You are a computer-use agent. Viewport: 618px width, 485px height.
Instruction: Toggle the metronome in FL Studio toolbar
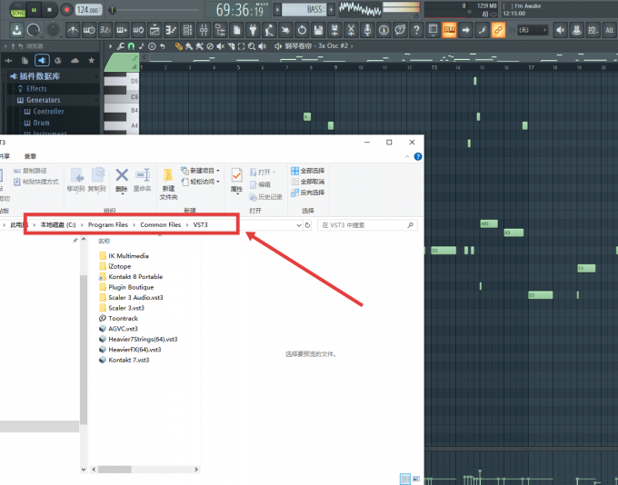point(73,30)
